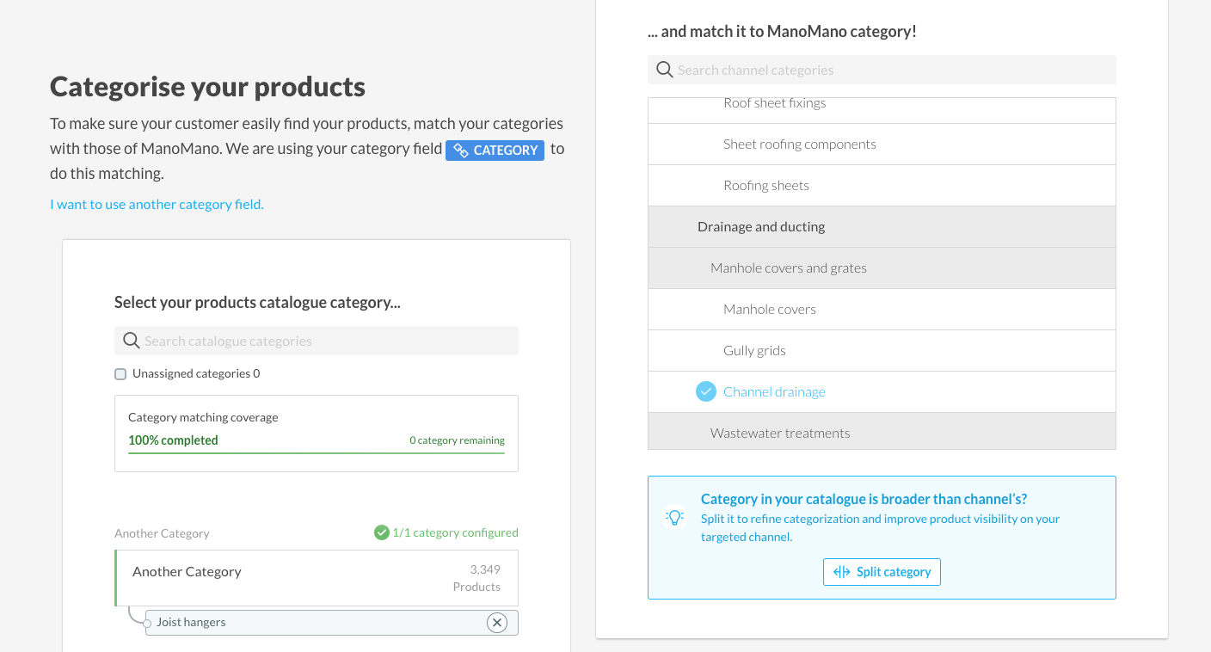1211x652 pixels.
Task: Focus the Search channel categories field
Action: point(890,70)
